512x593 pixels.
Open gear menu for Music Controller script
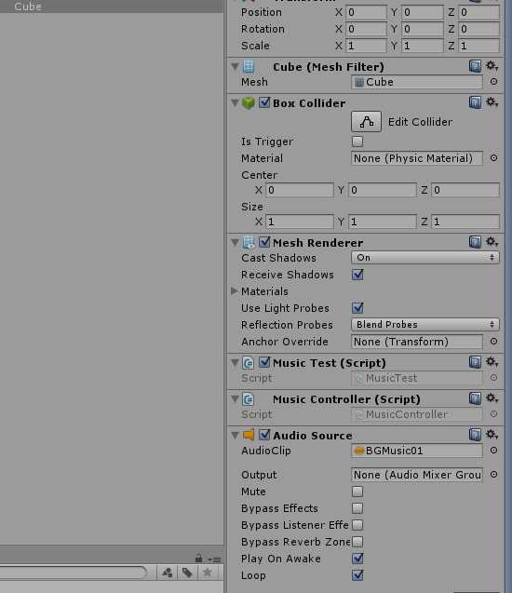(x=492, y=398)
